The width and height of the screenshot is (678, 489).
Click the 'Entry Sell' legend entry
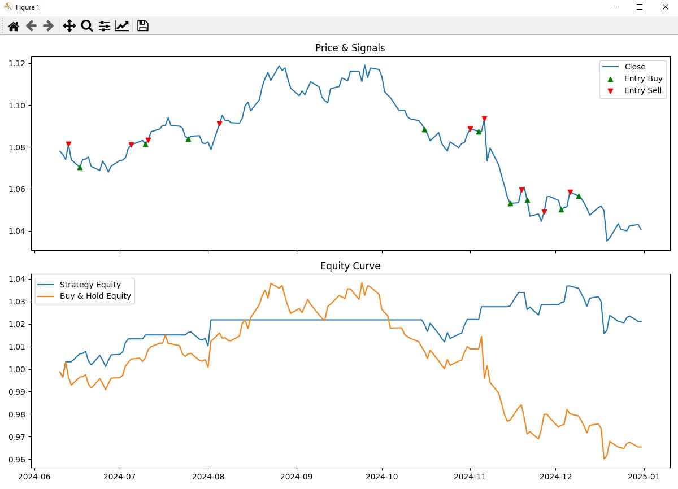tap(642, 90)
